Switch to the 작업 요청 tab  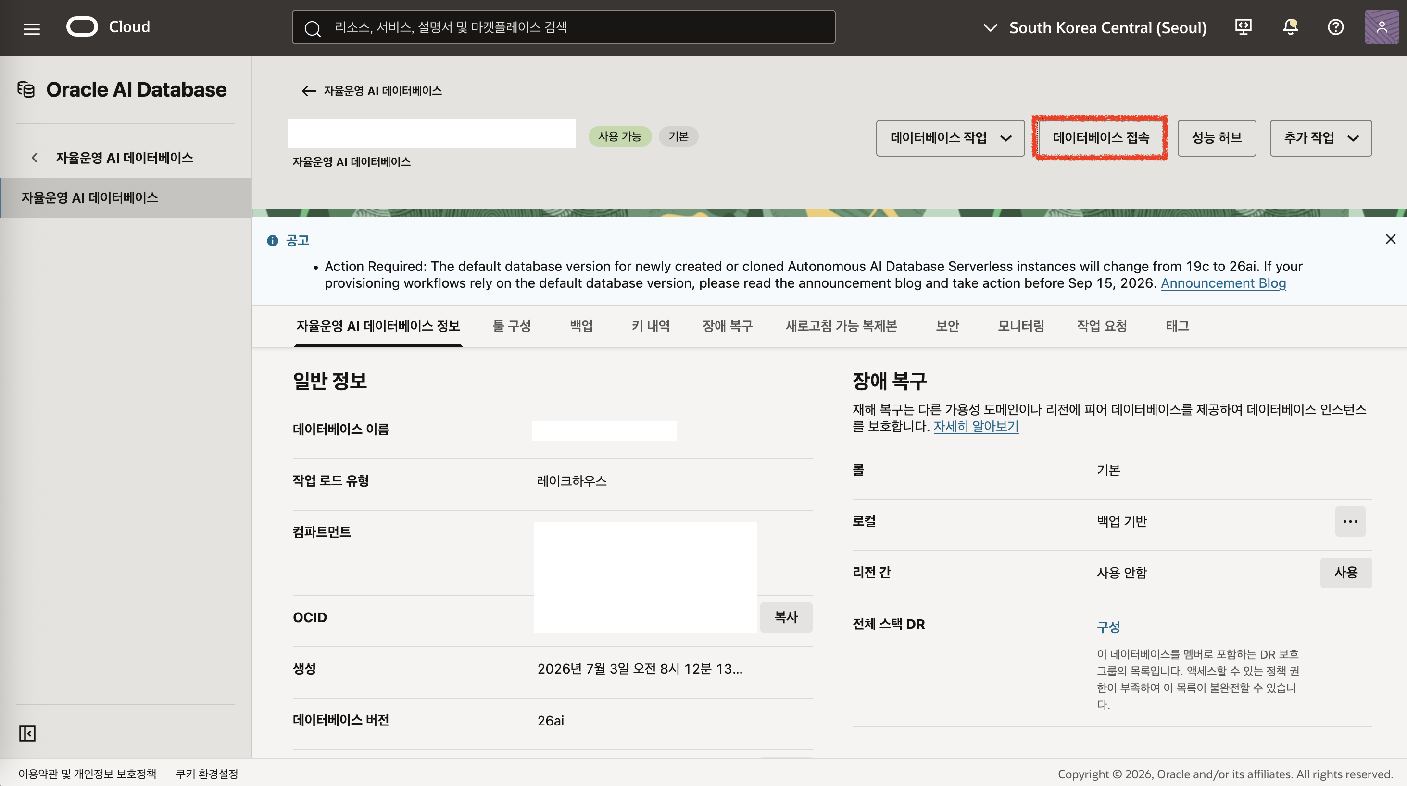[x=1102, y=326]
